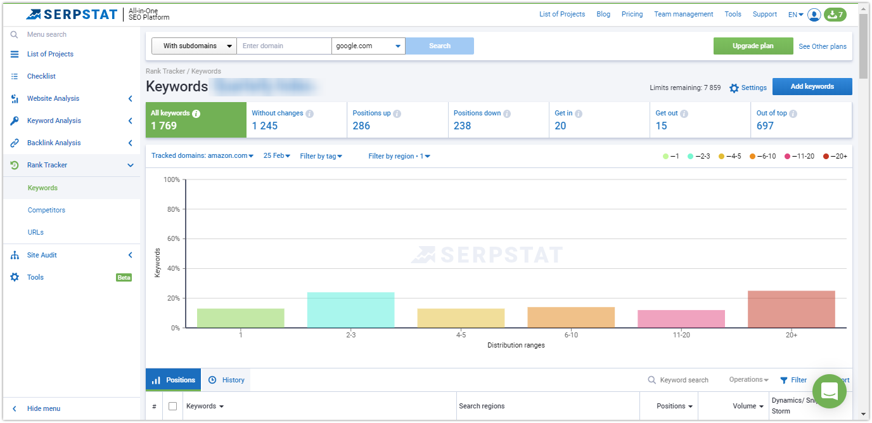Click info icon next to All keywords
This screenshot has width=872, height=423.
click(196, 114)
